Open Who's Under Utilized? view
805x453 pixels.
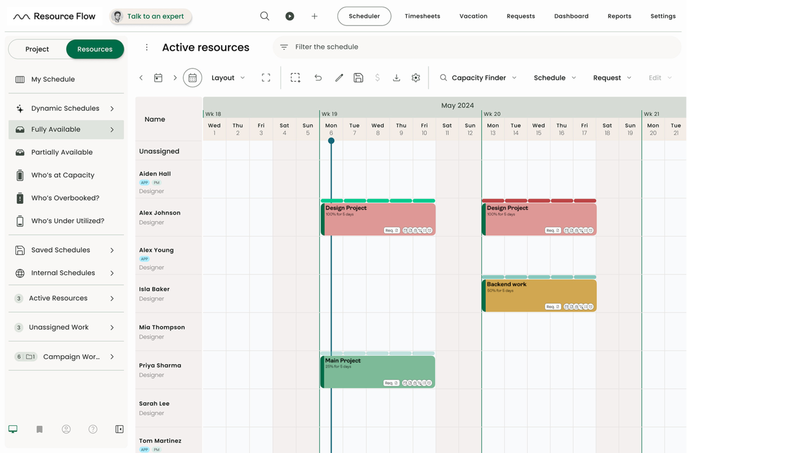66,221
